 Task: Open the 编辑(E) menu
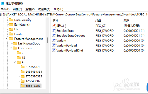(x=17, y=9)
